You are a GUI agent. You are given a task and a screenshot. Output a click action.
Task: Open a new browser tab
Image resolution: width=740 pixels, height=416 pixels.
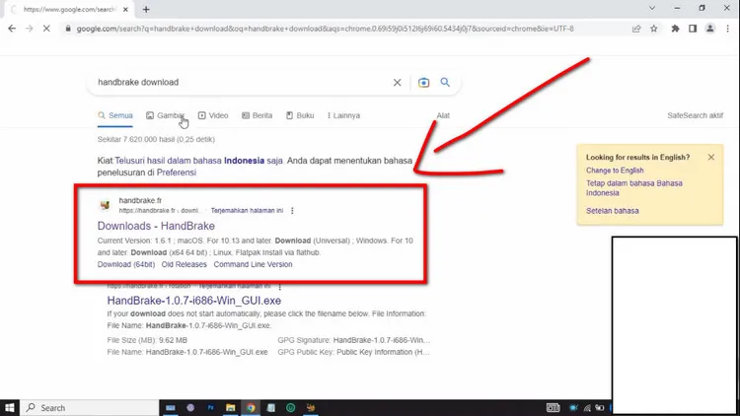tap(146, 10)
